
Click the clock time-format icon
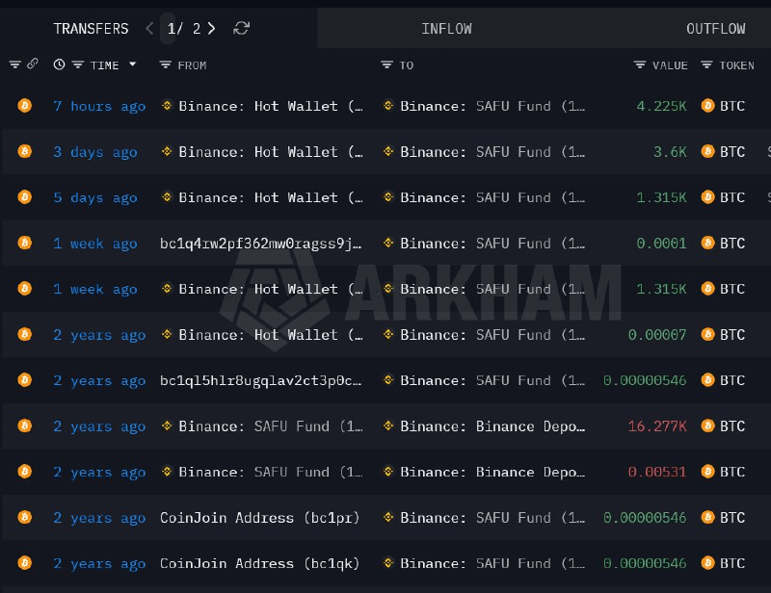[59, 64]
